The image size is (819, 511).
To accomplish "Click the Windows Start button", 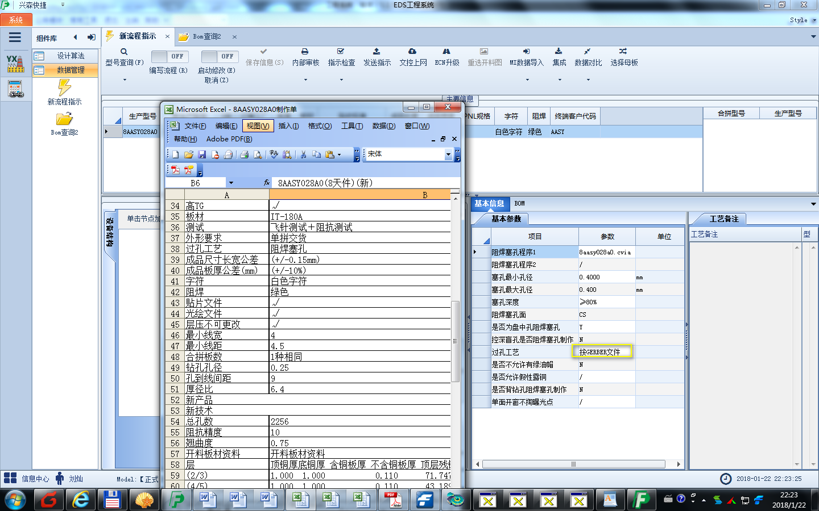I will click(x=15, y=500).
